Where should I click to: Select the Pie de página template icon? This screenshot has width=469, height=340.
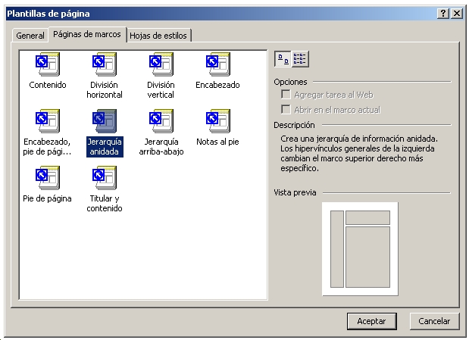48,178
